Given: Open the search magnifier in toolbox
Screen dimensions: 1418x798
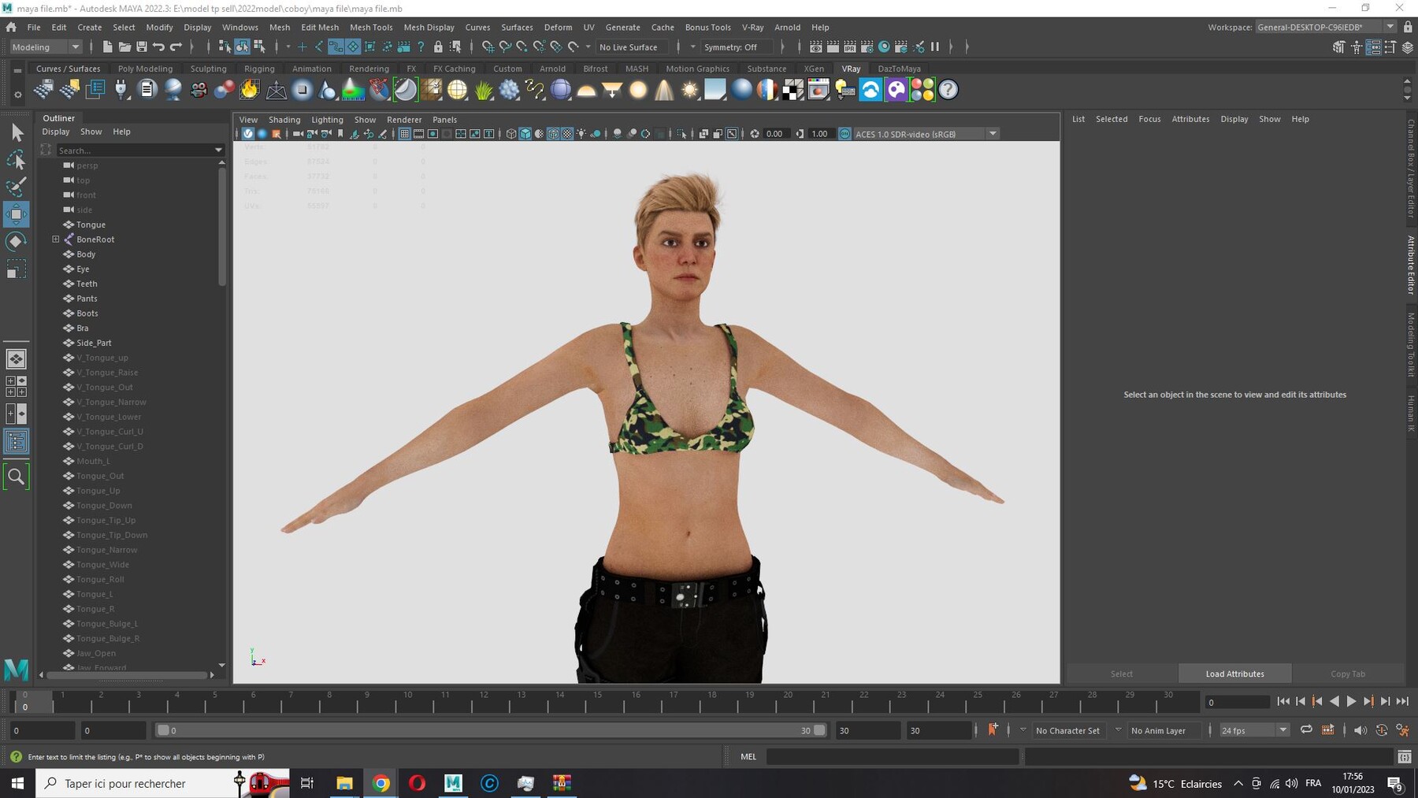Looking at the screenshot, I should 17,477.
